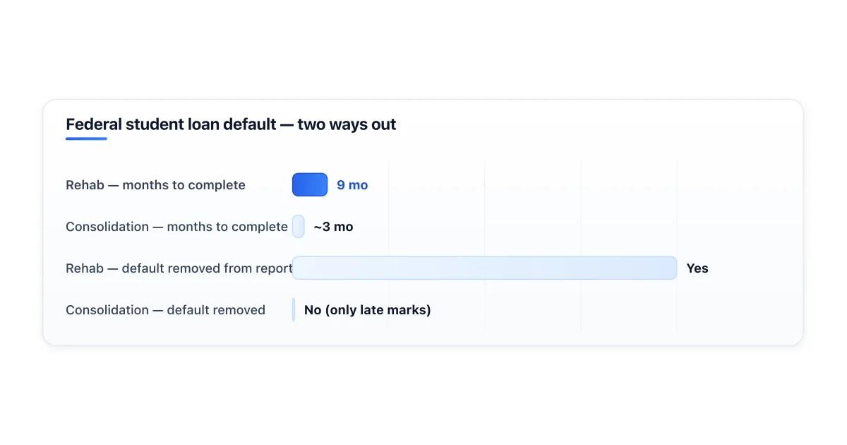This screenshot has width=847, height=445.
Task: Click 'Rehab' in the months to complete row
Action: point(85,185)
